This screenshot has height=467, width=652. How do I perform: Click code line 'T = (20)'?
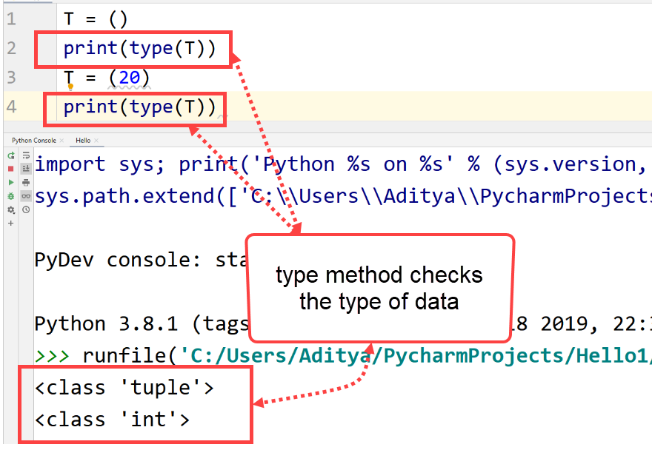[107, 78]
